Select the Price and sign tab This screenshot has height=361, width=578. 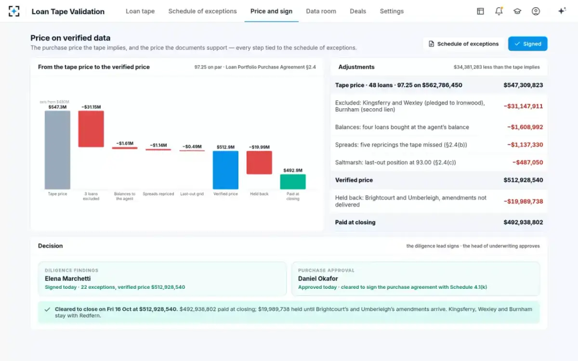pyautogui.click(x=271, y=11)
